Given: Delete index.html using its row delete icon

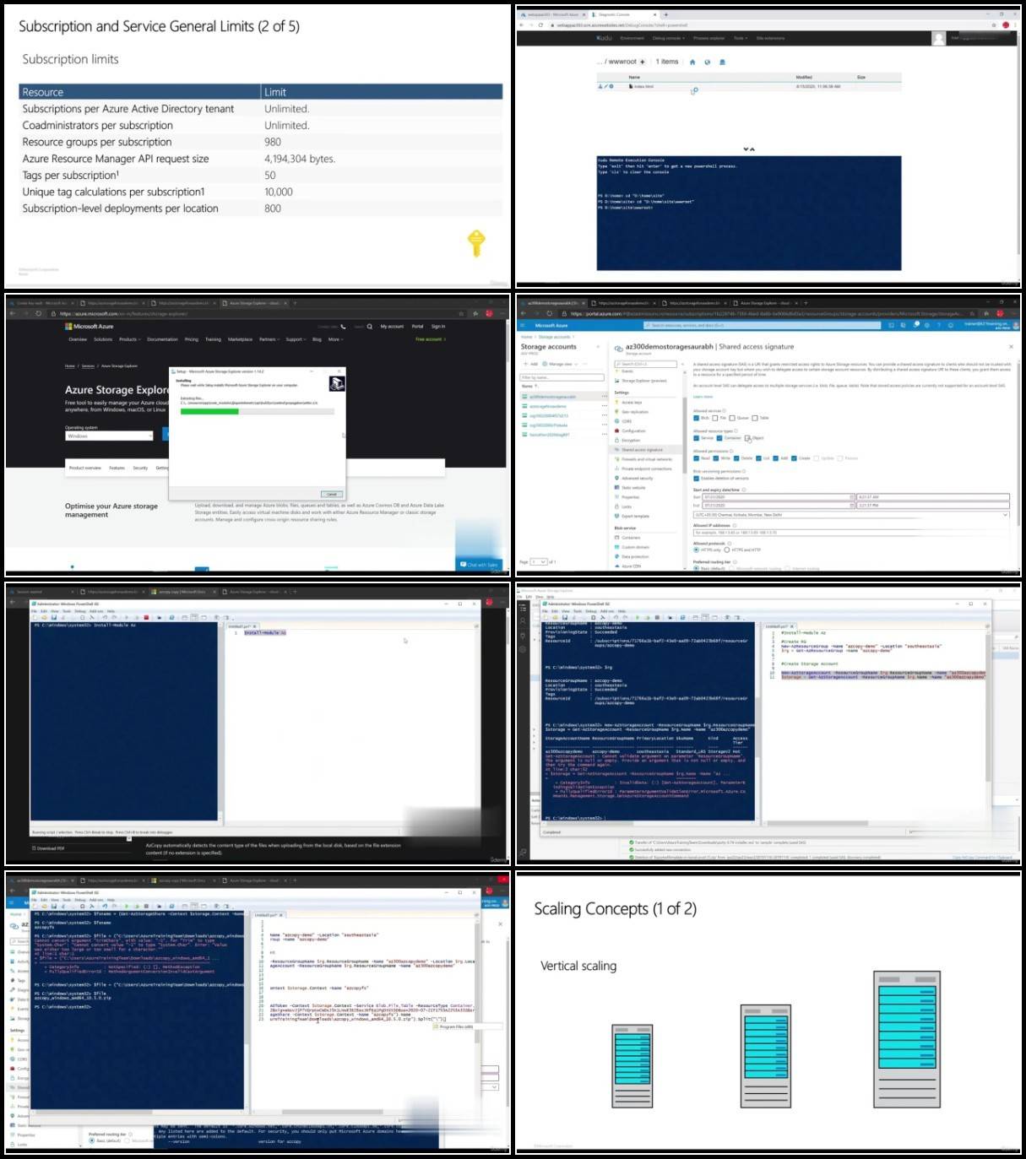Looking at the screenshot, I should 611,86.
